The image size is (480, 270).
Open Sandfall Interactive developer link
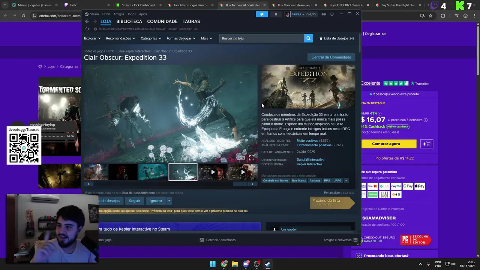[x=310, y=160]
